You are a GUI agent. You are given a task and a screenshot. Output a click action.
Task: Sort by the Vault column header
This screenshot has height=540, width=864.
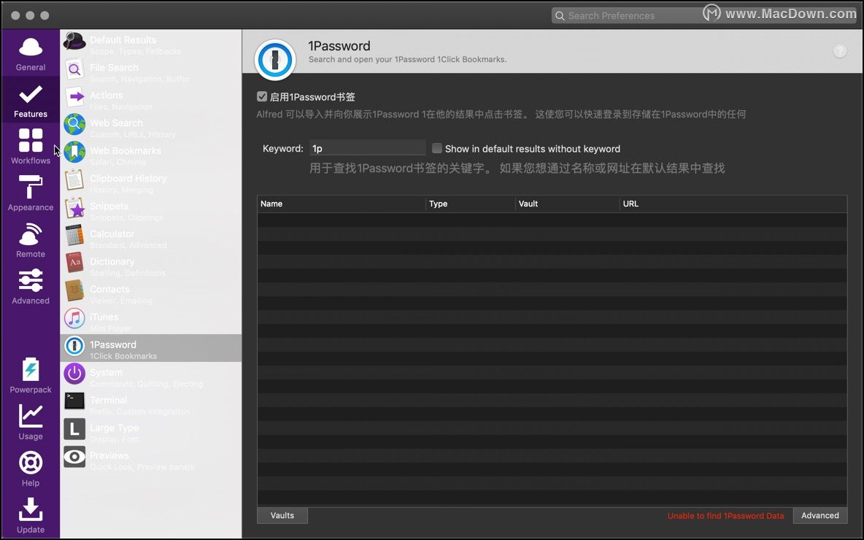568,204
